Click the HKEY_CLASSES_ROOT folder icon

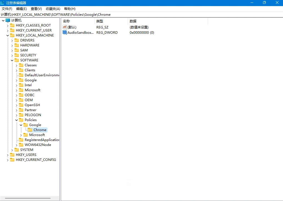coord(12,25)
